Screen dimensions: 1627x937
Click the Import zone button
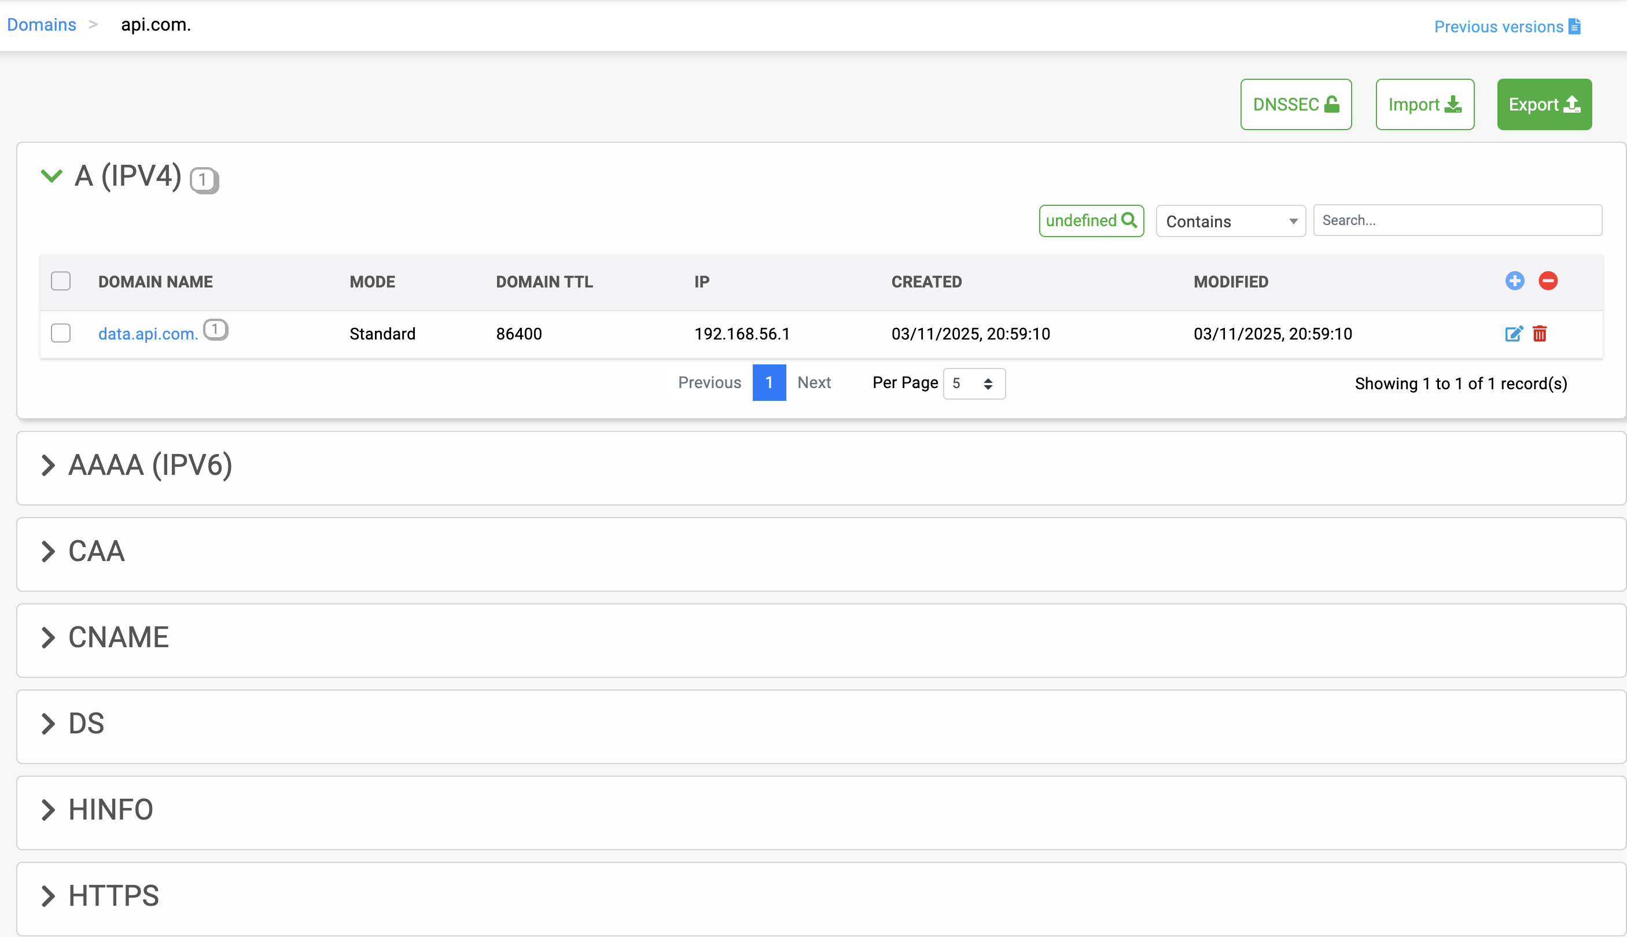(x=1424, y=104)
